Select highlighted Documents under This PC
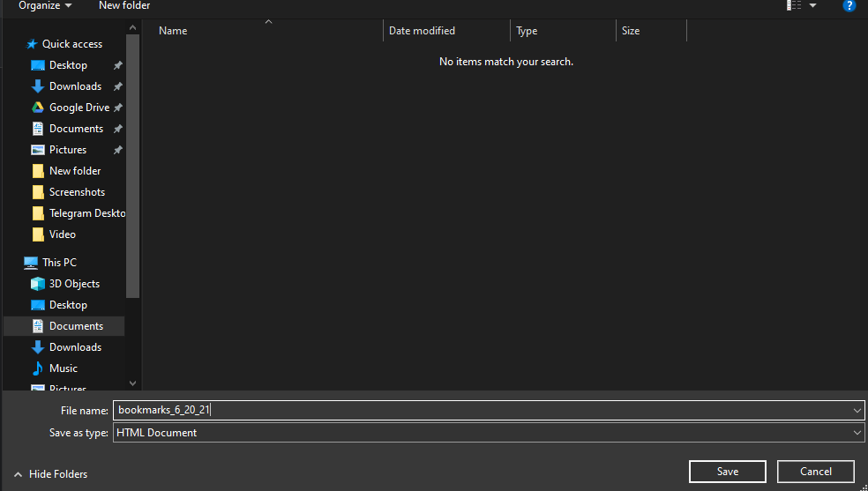 pyautogui.click(x=64, y=326)
